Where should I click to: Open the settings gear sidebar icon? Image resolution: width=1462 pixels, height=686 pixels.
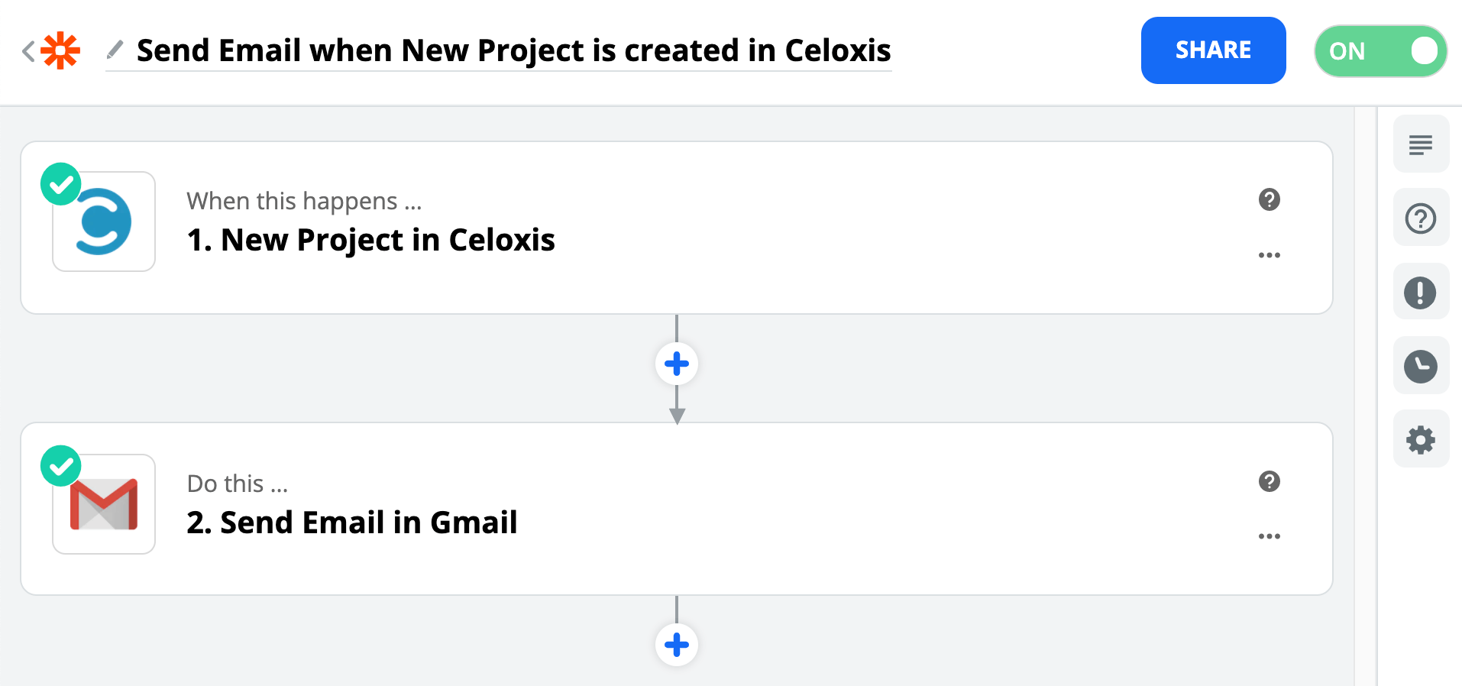coord(1421,440)
